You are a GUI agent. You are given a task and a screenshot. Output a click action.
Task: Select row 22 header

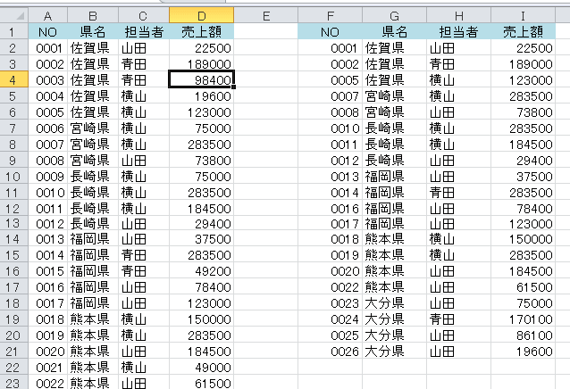(13, 368)
